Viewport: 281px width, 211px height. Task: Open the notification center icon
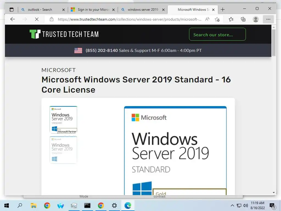(x=272, y=206)
